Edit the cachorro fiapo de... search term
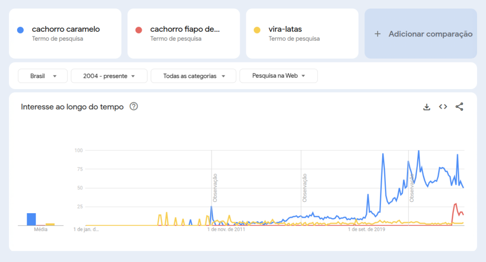Image resolution: width=486 pixels, height=262 pixels. [185, 29]
